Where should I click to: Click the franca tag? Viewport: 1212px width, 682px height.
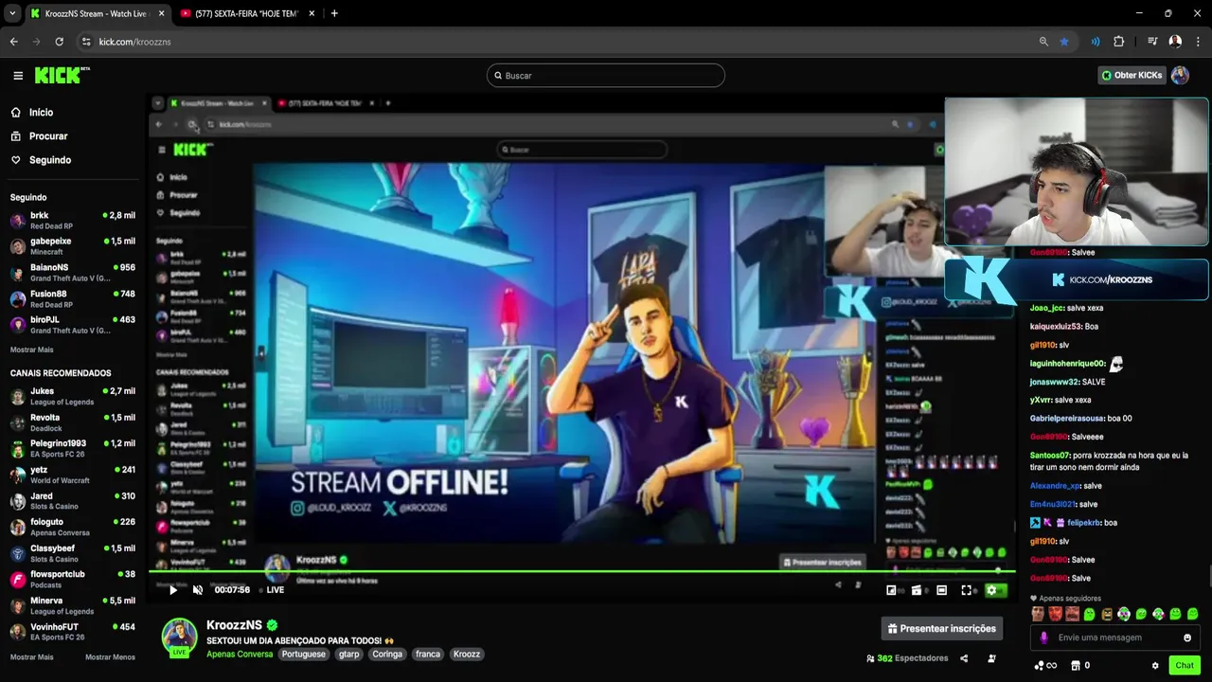(428, 654)
